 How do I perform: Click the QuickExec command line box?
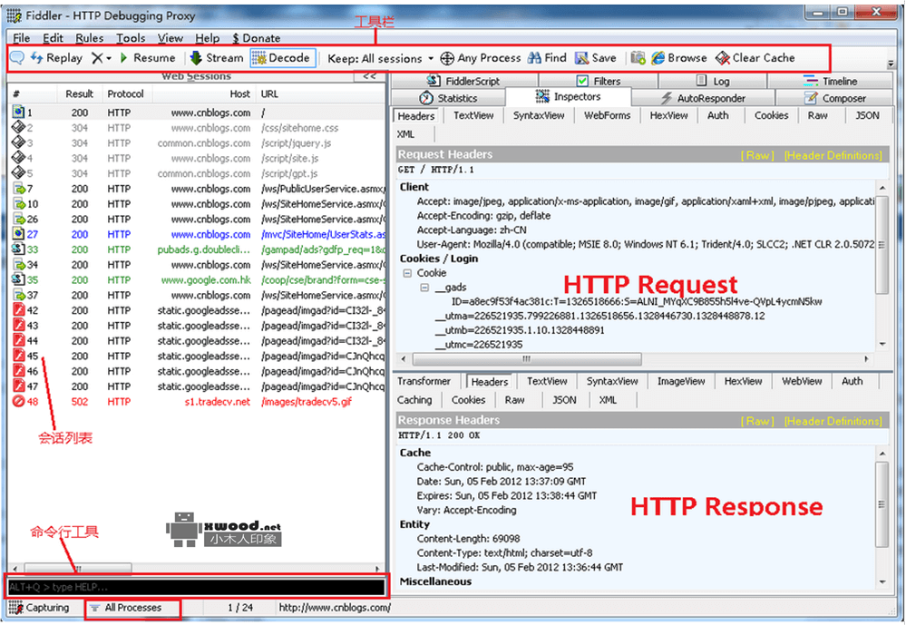point(197,588)
